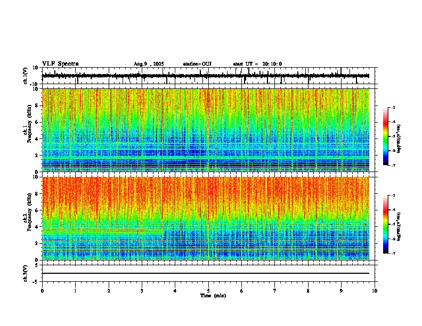Screen dimensions: 422x326
Task: Click time axis tick label "2"
Action: tap(109, 291)
